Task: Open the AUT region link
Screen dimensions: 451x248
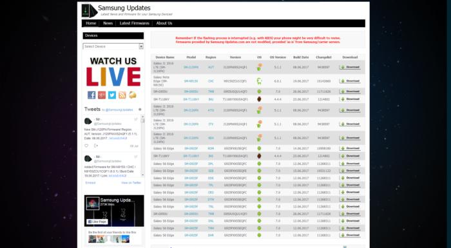Action: (x=211, y=67)
